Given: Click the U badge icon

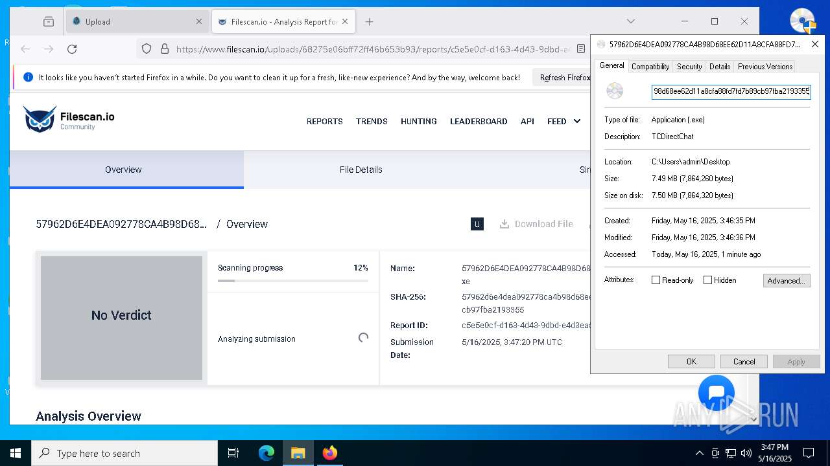Looking at the screenshot, I should (x=477, y=224).
